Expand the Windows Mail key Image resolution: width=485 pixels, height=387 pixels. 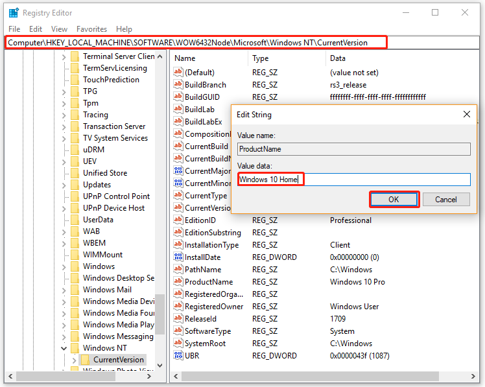click(x=64, y=290)
